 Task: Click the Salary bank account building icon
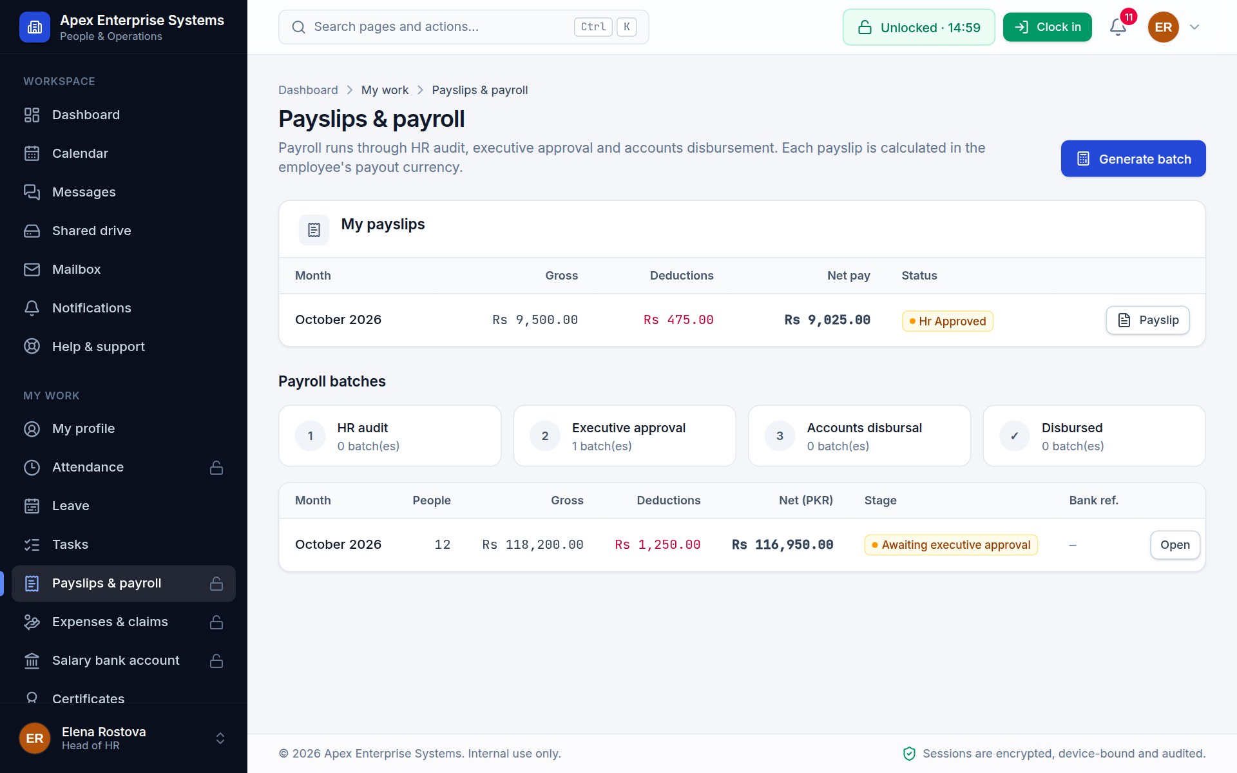coord(32,660)
